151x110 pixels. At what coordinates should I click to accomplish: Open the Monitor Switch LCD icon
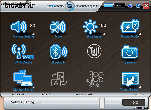click(23, 78)
